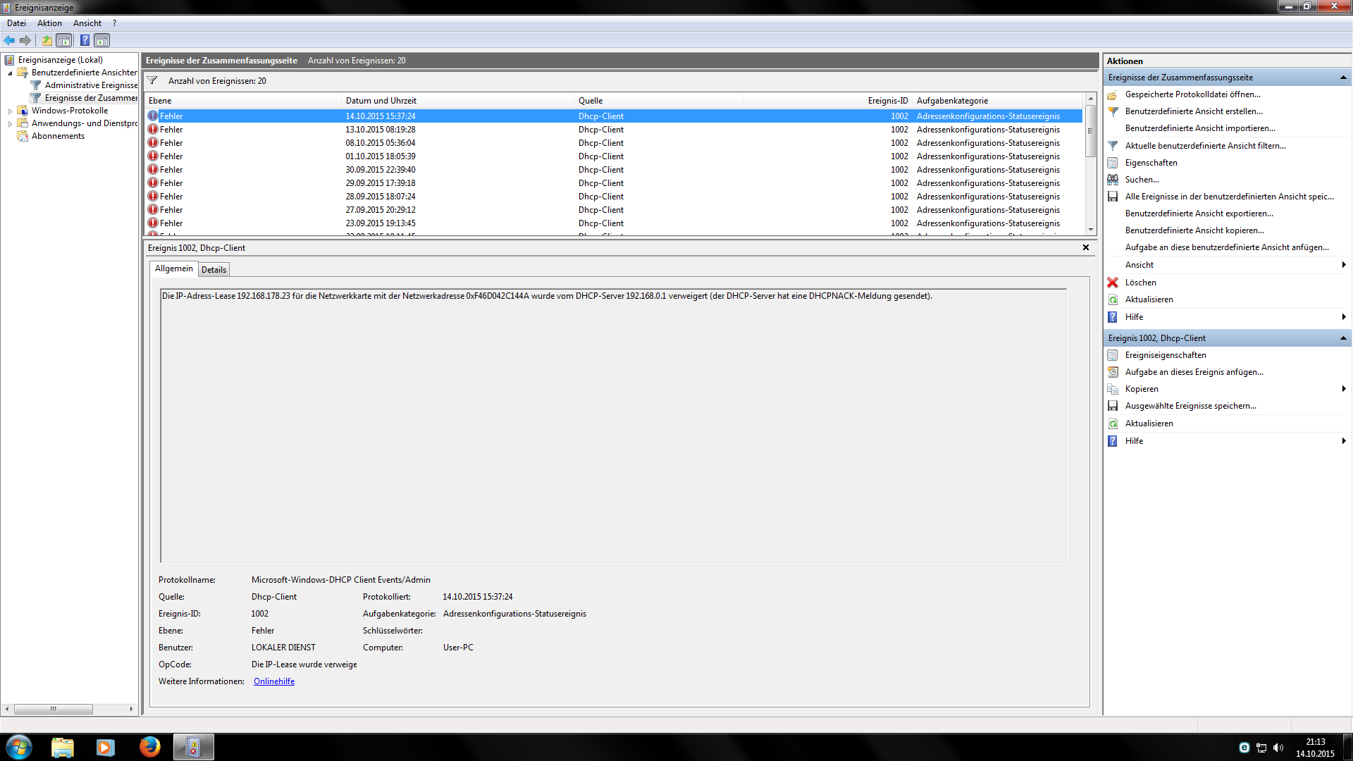Click the blue help toolbar icon
1353x761 pixels.
click(85, 40)
